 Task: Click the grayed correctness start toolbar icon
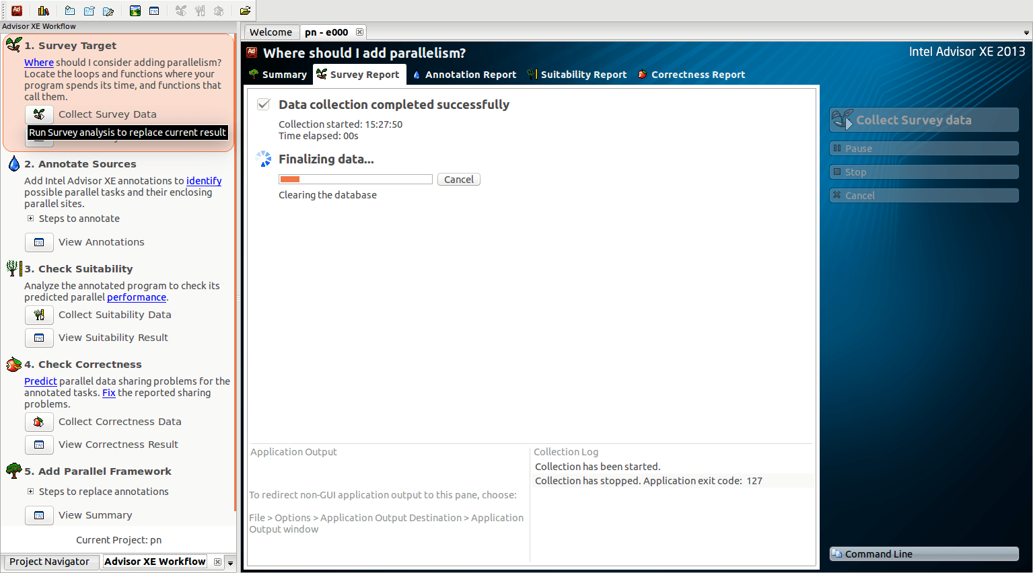tap(219, 10)
